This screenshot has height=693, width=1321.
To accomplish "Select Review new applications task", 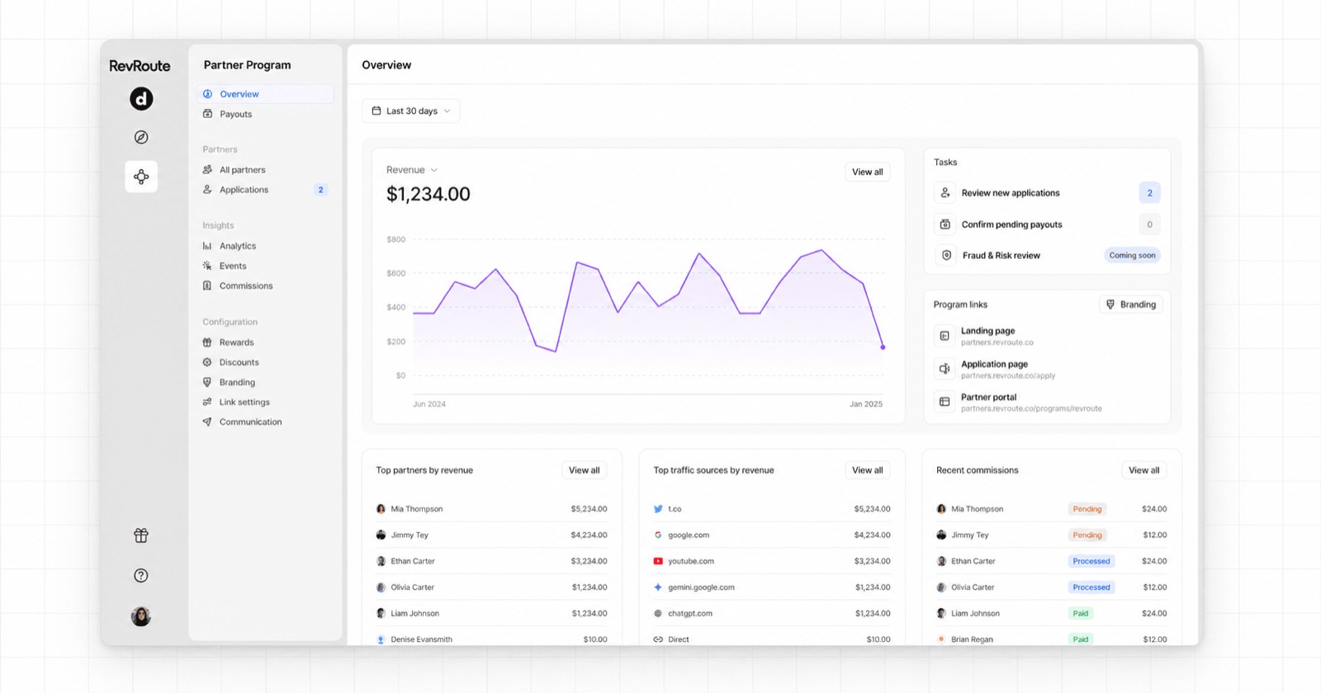I will (1047, 193).
